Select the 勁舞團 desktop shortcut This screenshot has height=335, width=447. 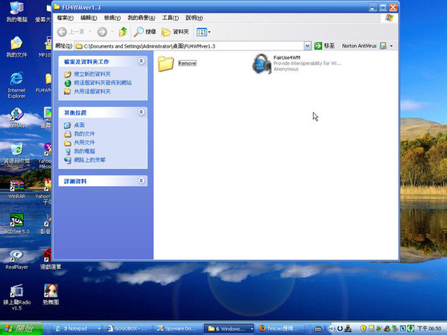tap(51, 295)
